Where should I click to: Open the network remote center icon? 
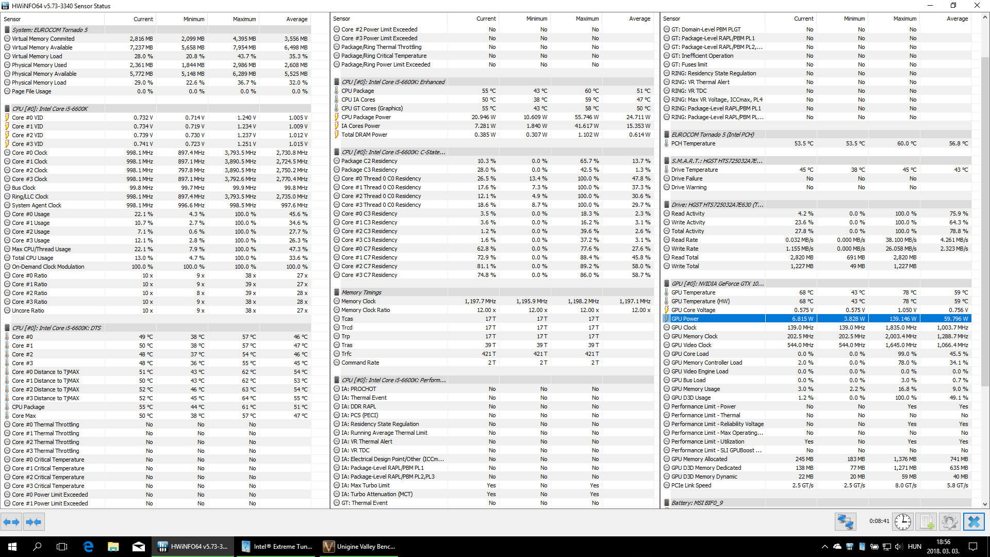(845, 522)
